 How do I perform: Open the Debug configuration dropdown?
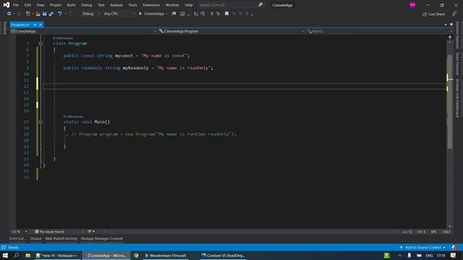(x=91, y=14)
